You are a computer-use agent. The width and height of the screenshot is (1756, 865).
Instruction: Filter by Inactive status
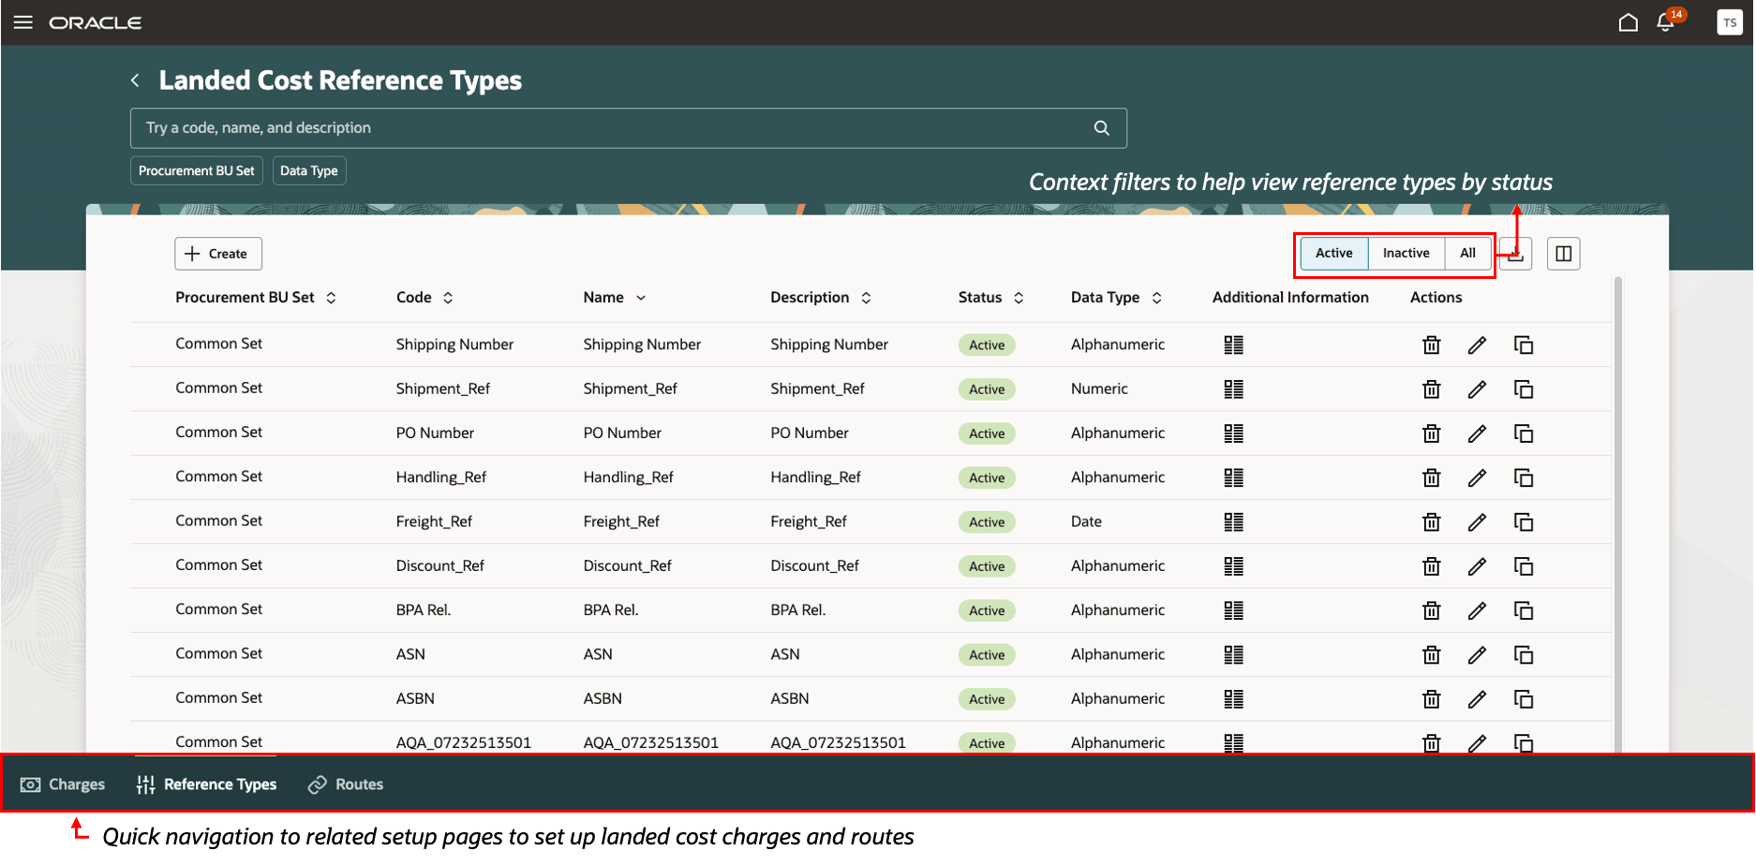click(1406, 254)
